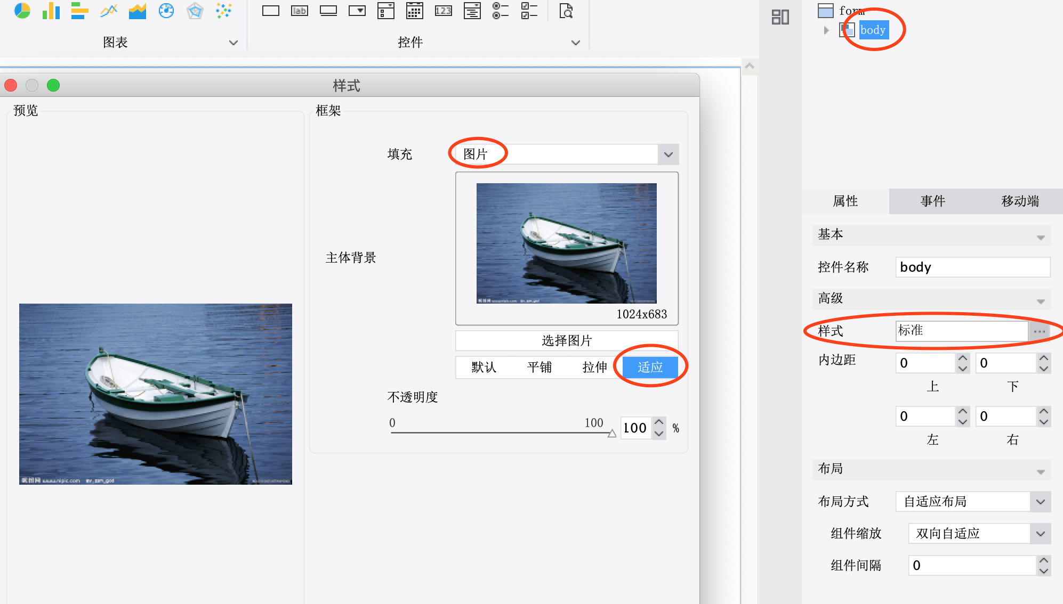This screenshot has height=604, width=1063.
Task: Increase 组件间隔 spacing value
Action: (1043, 560)
